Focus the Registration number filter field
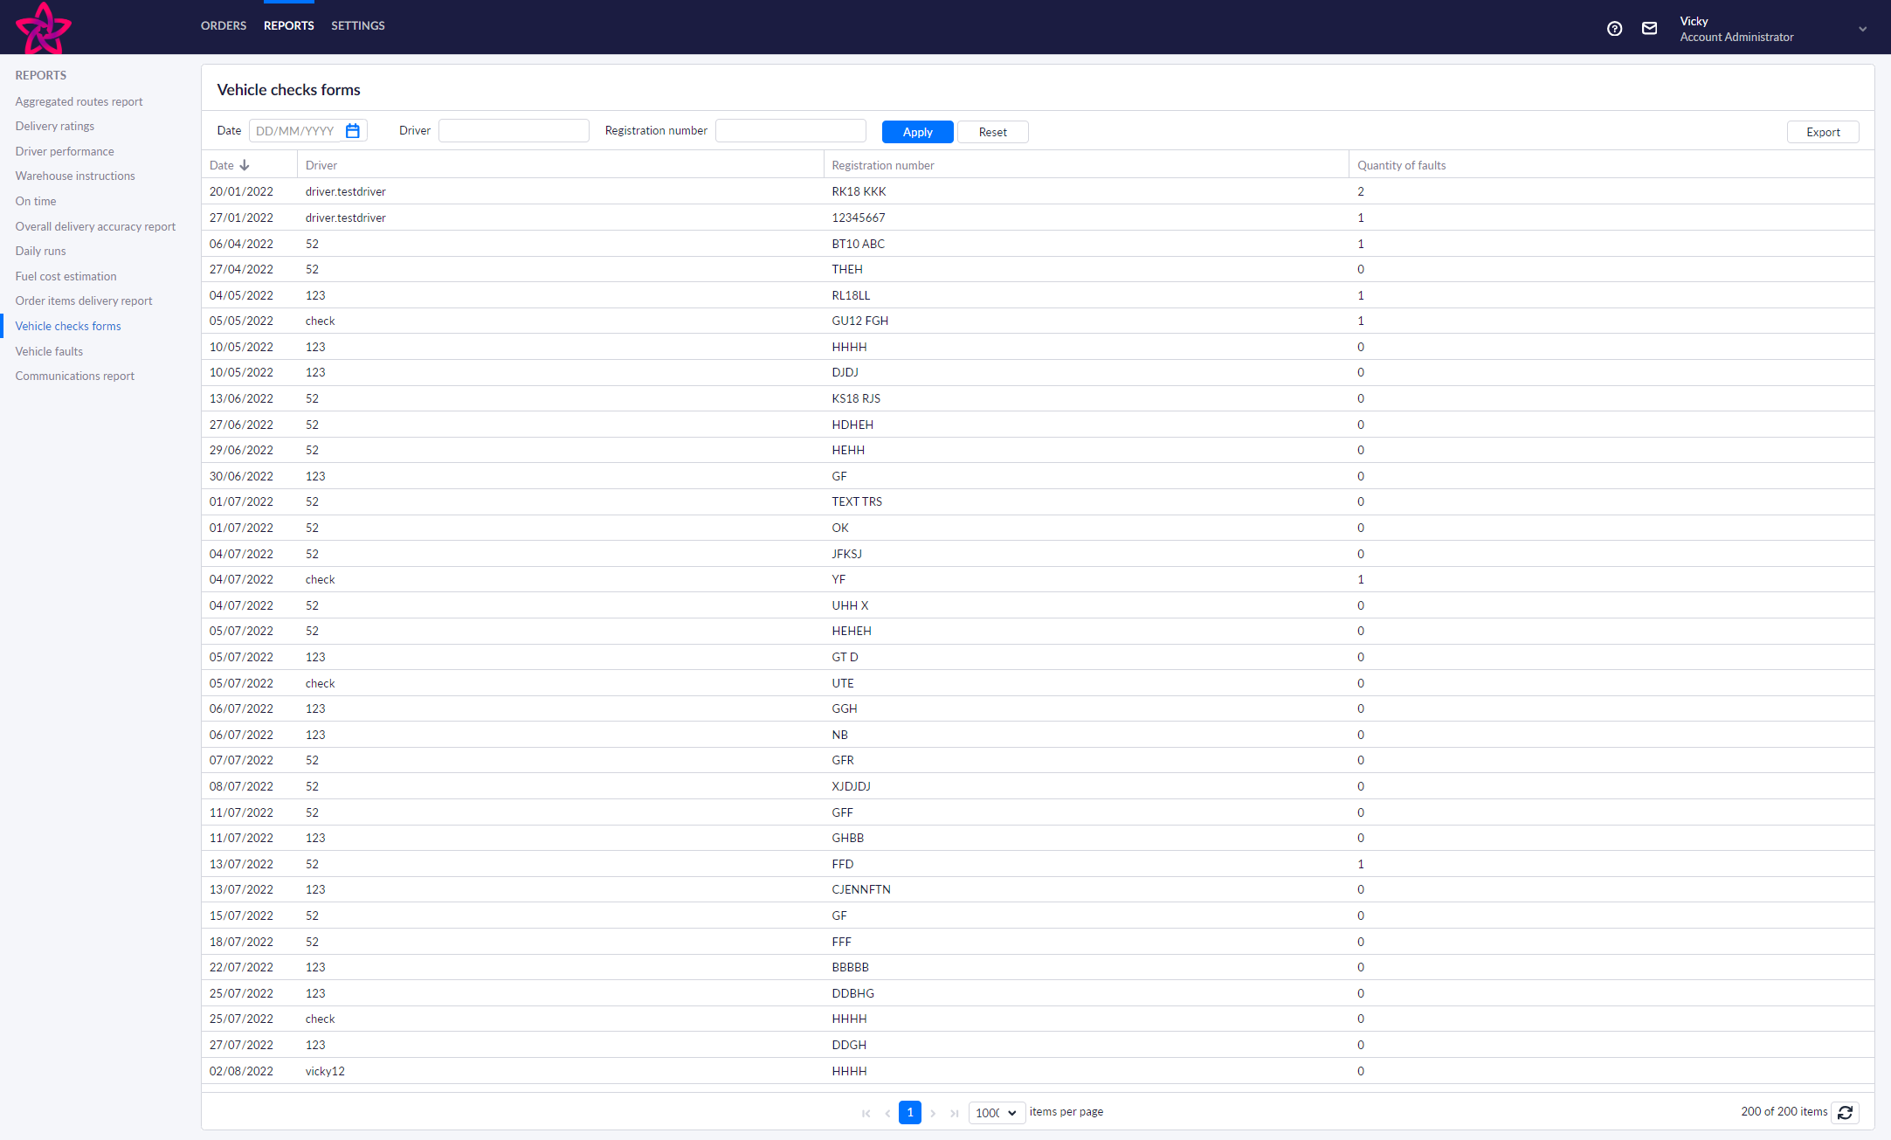Image resolution: width=1891 pixels, height=1140 pixels. (x=790, y=130)
